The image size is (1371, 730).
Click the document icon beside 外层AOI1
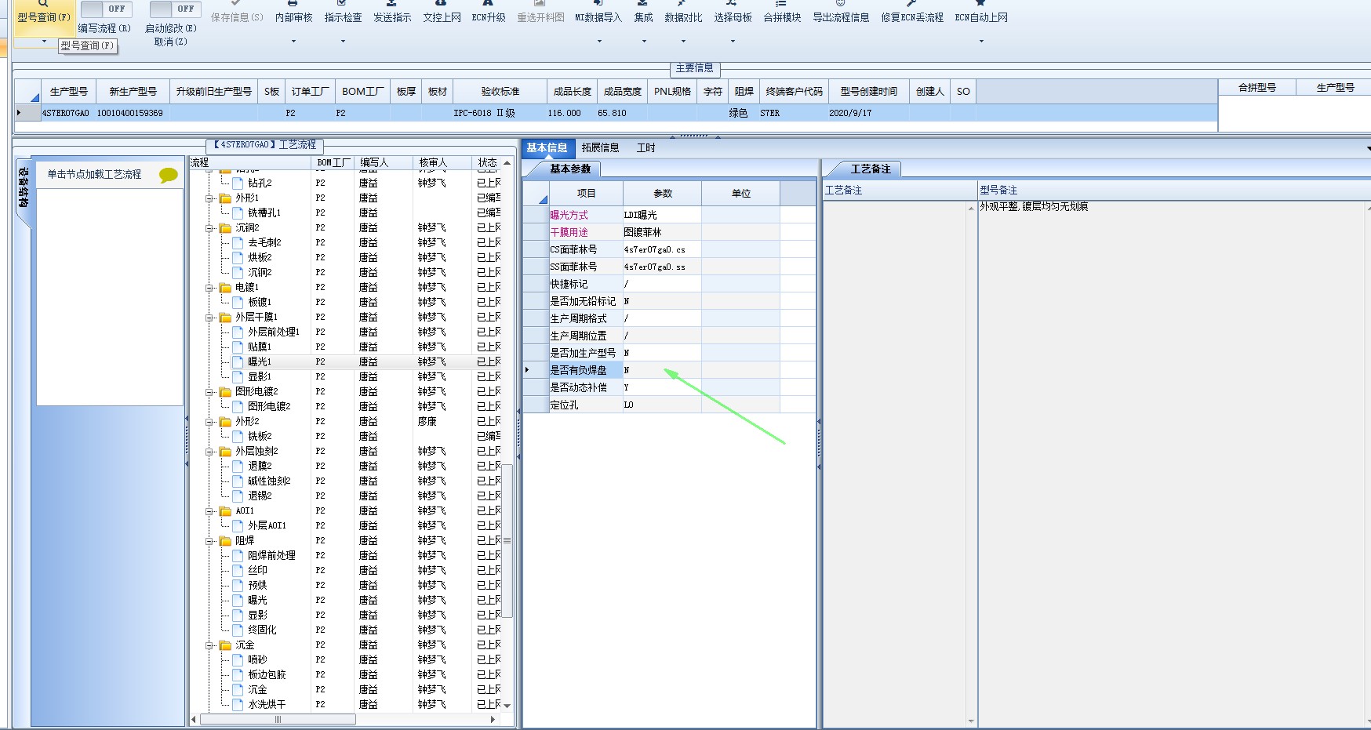[x=238, y=526]
